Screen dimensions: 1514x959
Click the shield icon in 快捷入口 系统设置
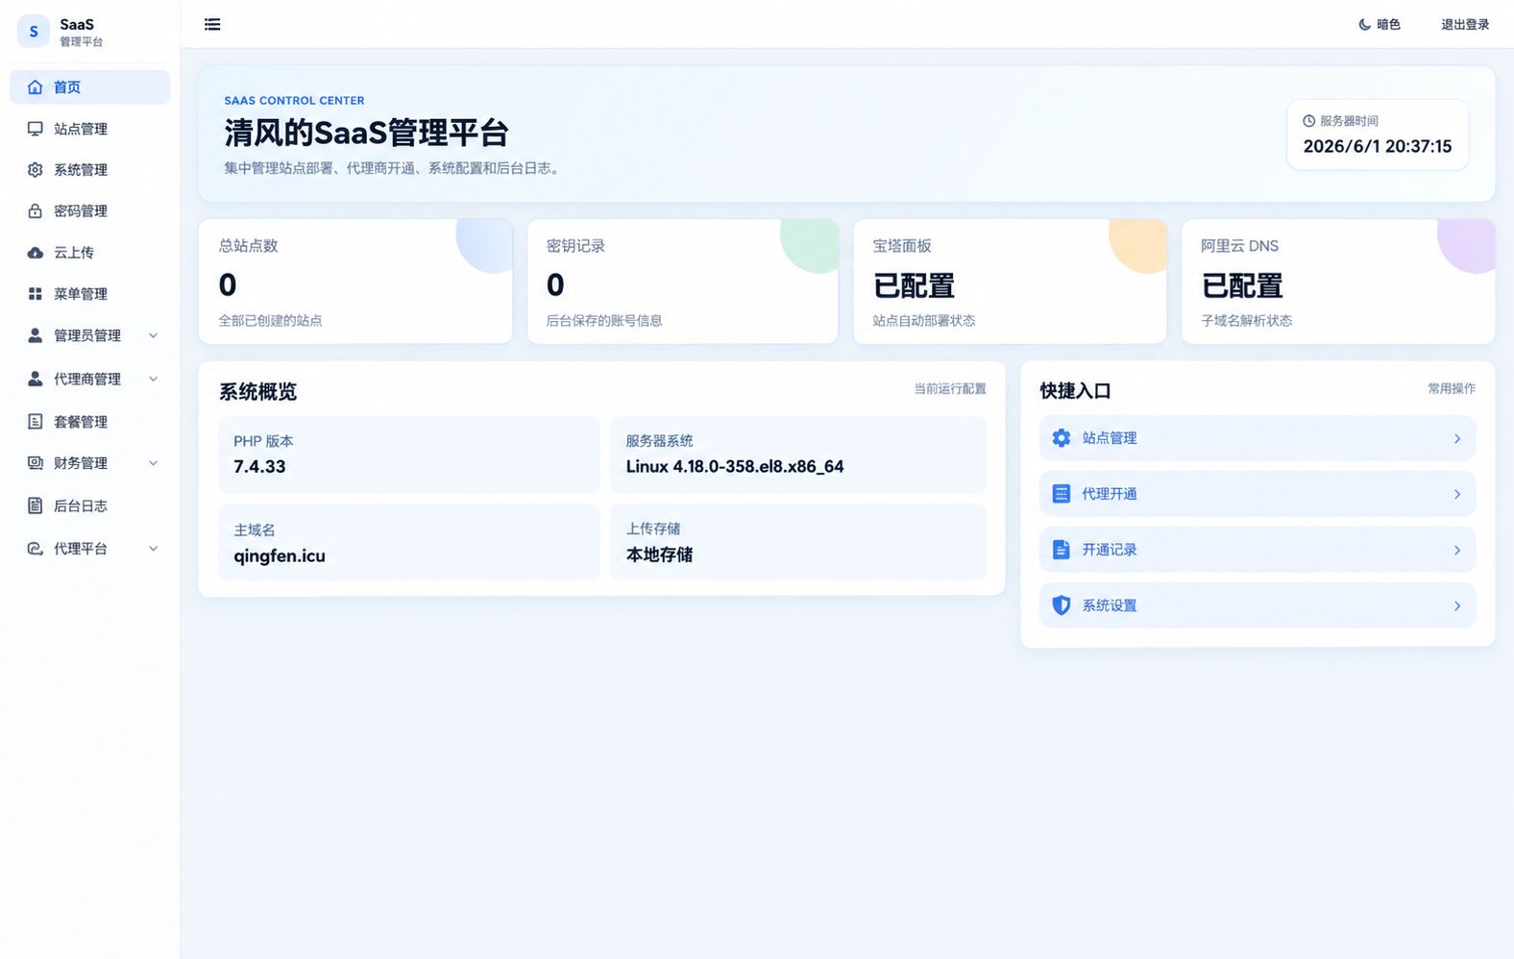1062,605
